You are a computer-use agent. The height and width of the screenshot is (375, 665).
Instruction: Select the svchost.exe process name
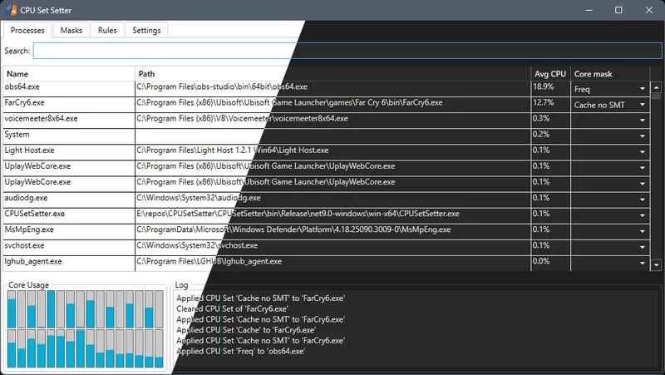[24, 245]
